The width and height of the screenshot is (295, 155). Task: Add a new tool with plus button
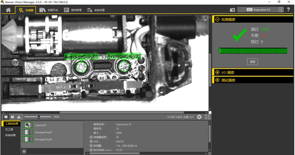(24, 151)
